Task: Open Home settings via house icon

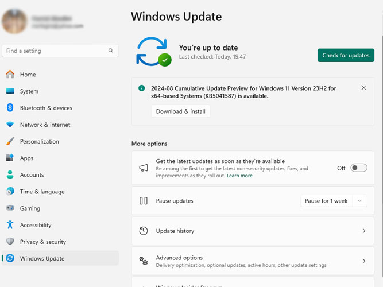Action: (10, 74)
